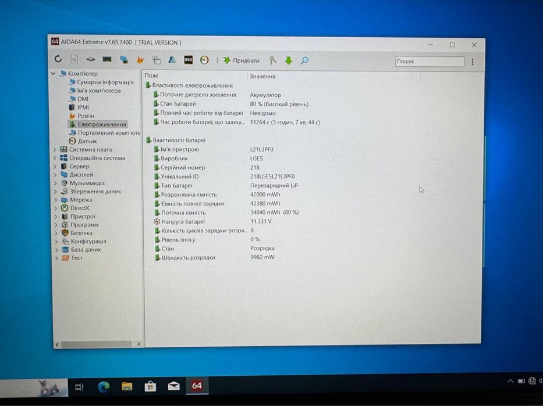
Task: Click the magnifier icon in toolbar
Action: 304,61
